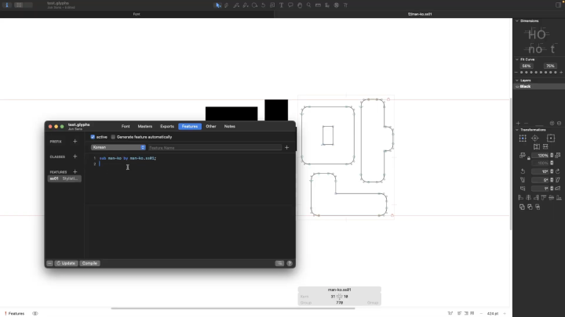The width and height of the screenshot is (565, 317).
Task: Select the Hand tool
Action: 300,5
